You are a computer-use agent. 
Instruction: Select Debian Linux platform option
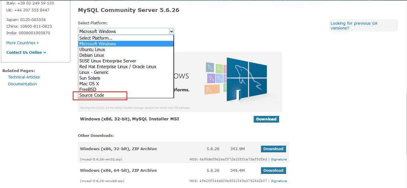pos(126,55)
